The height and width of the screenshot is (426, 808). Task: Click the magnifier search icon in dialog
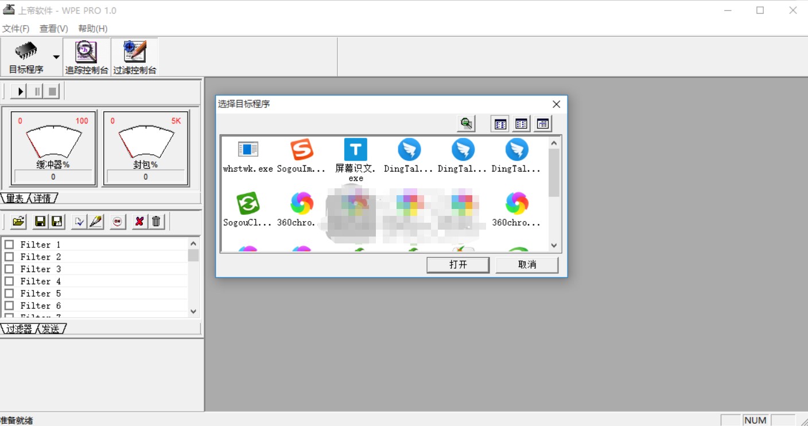pyautogui.click(x=466, y=123)
